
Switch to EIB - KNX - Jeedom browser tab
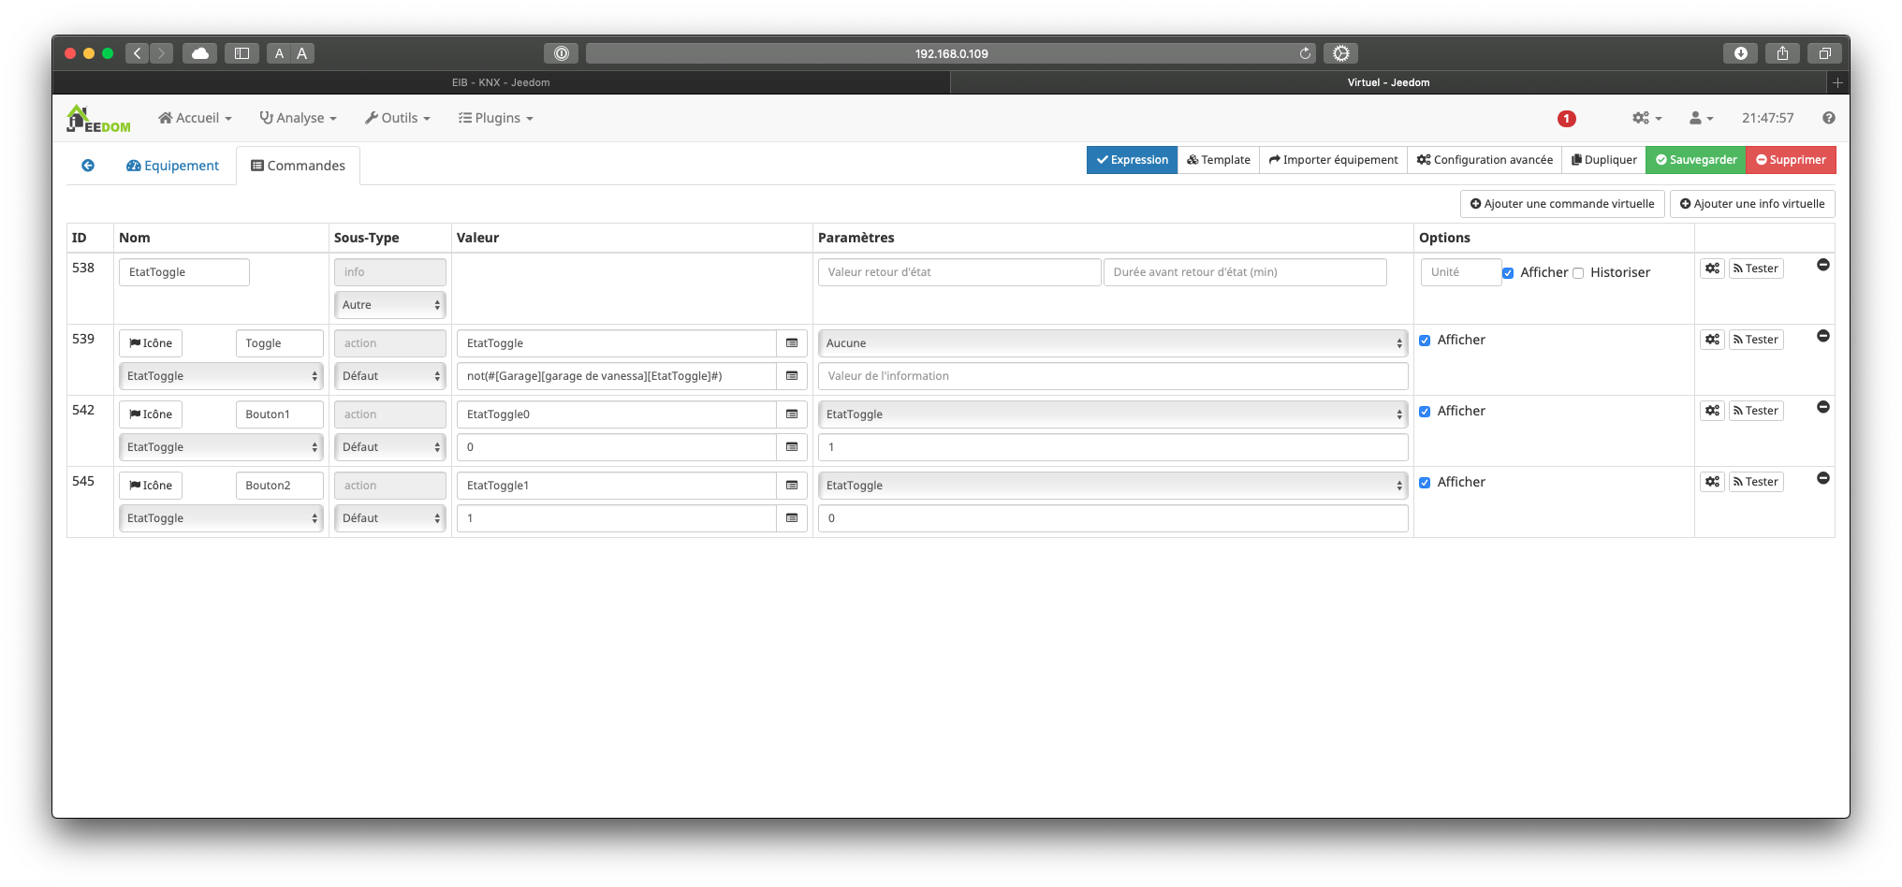click(501, 82)
